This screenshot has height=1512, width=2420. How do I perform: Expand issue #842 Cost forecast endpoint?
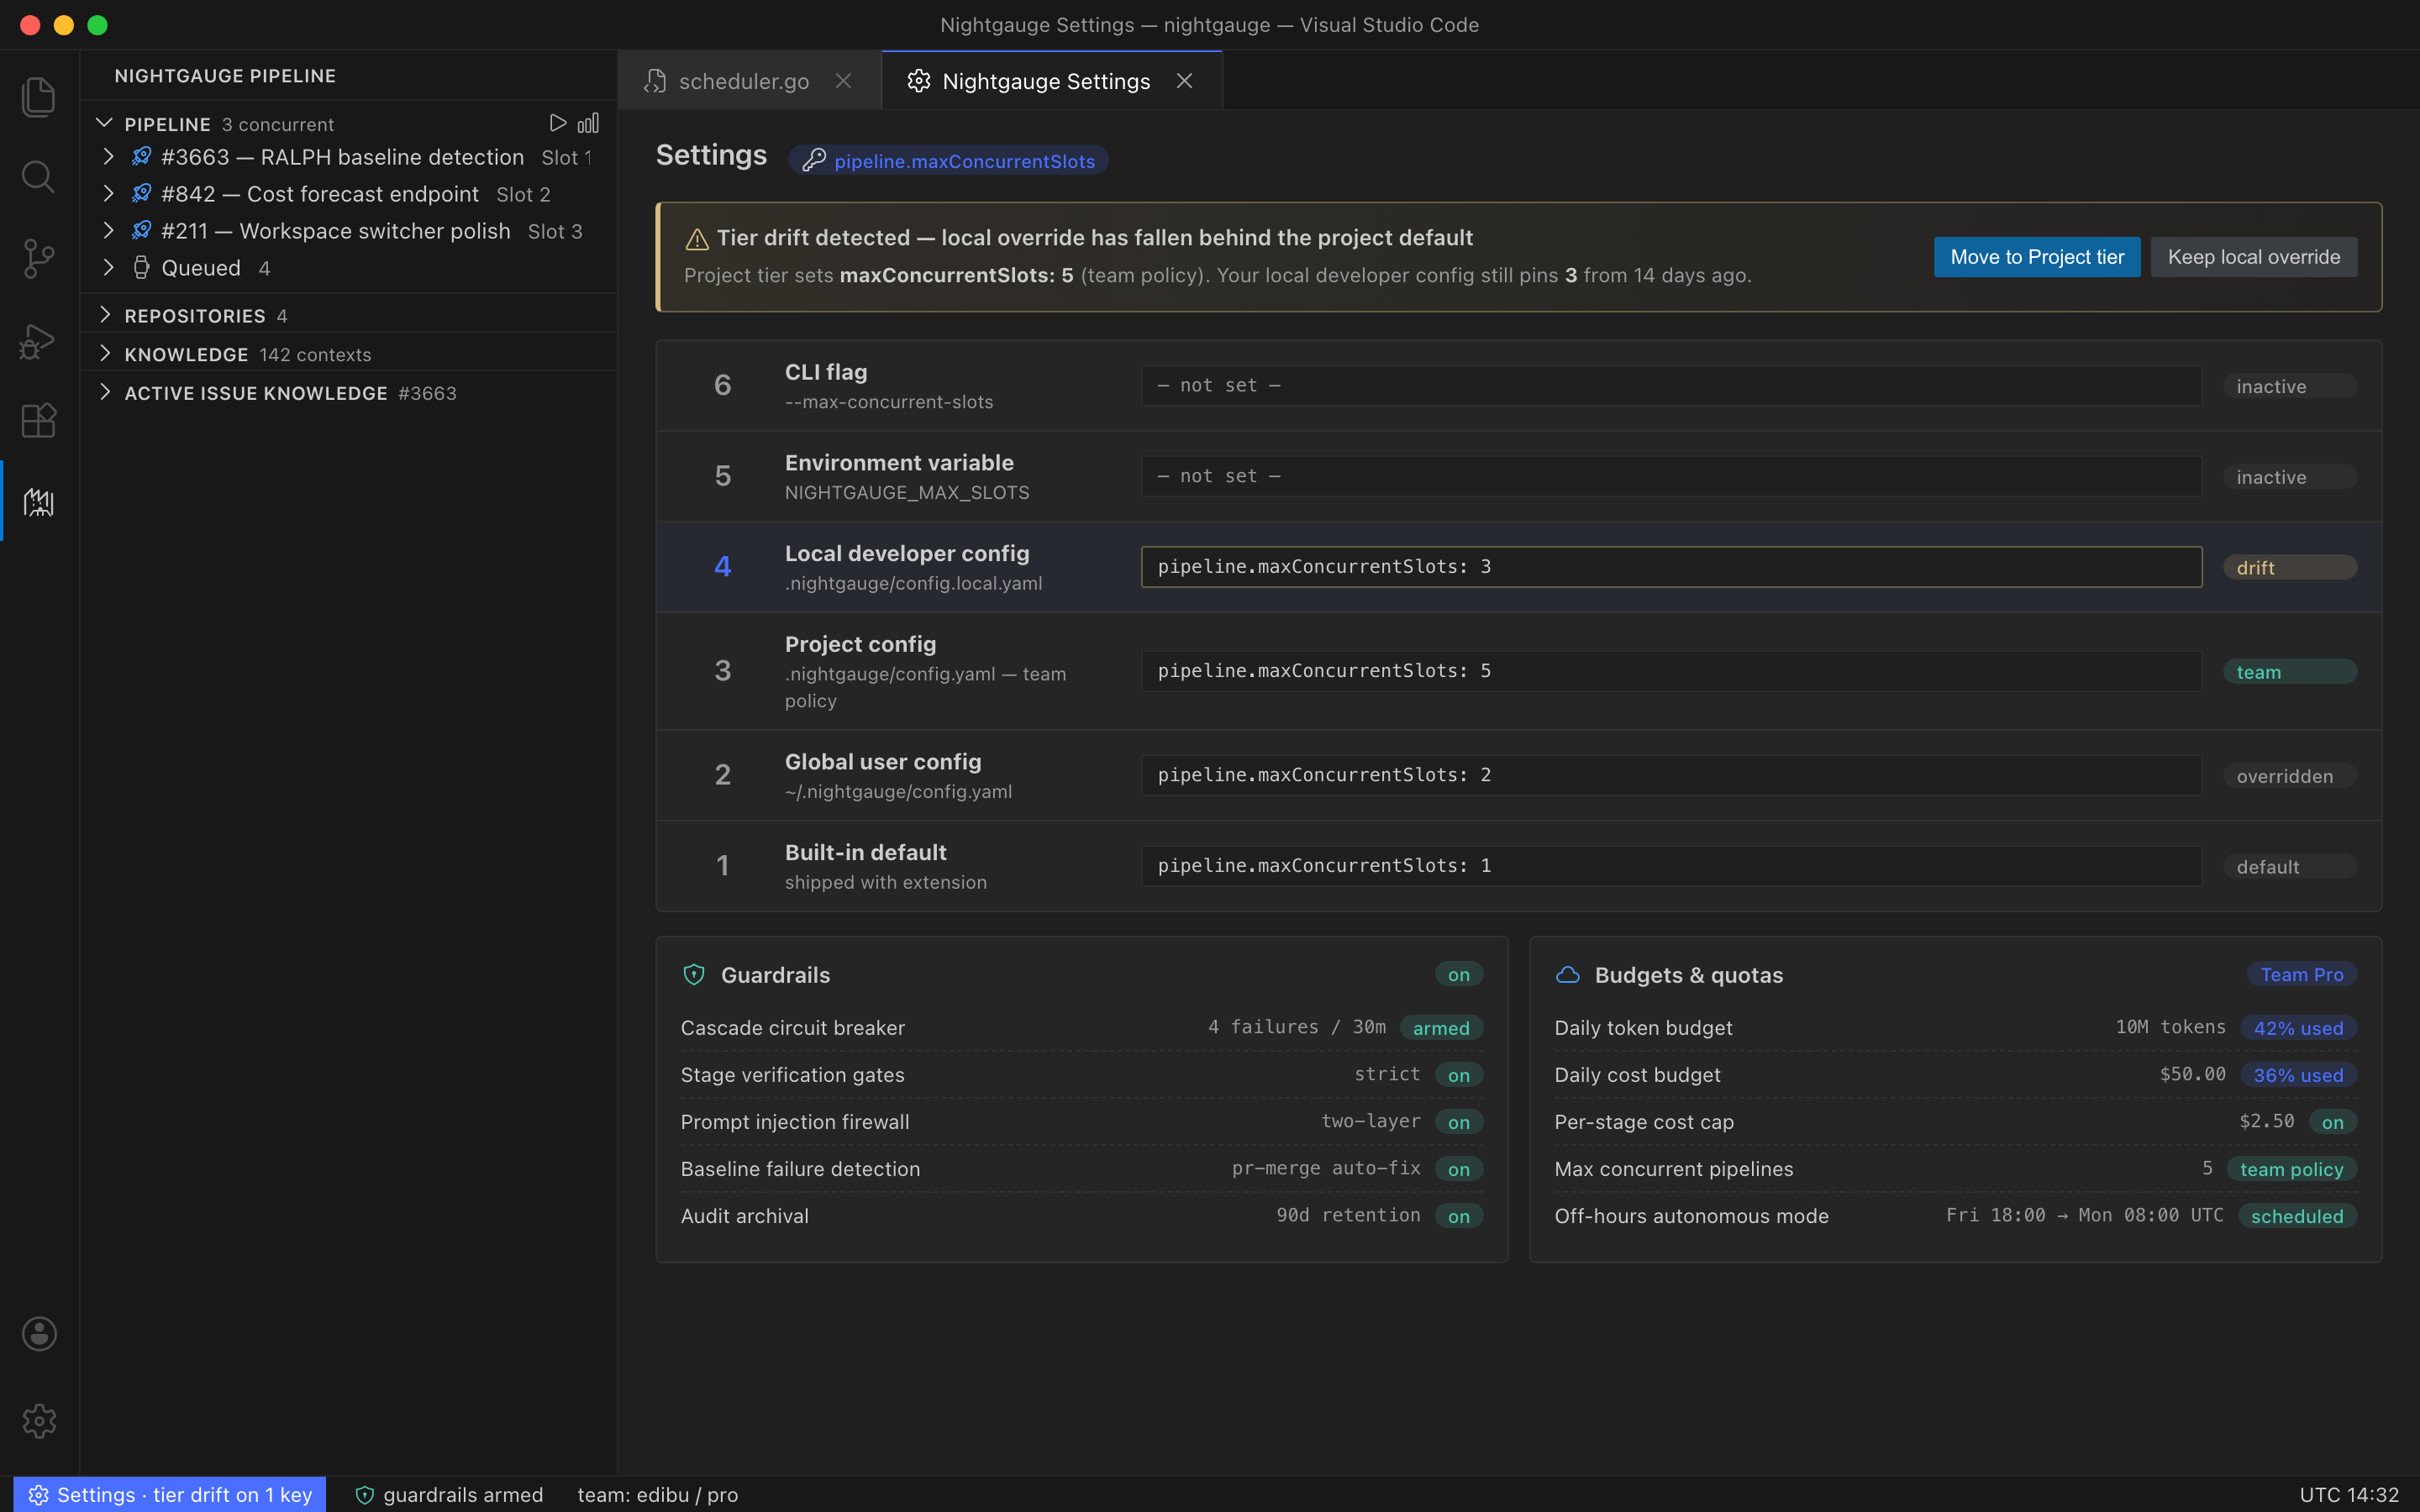point(108,193)
